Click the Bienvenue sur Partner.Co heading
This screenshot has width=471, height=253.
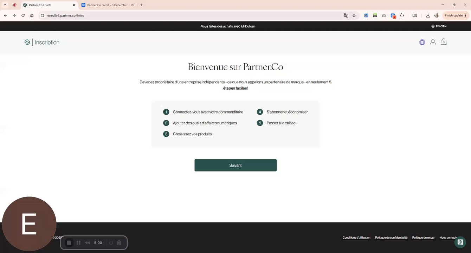click(x=235, y=67)
